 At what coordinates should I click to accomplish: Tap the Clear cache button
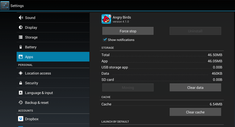click(x=195, y=112)
